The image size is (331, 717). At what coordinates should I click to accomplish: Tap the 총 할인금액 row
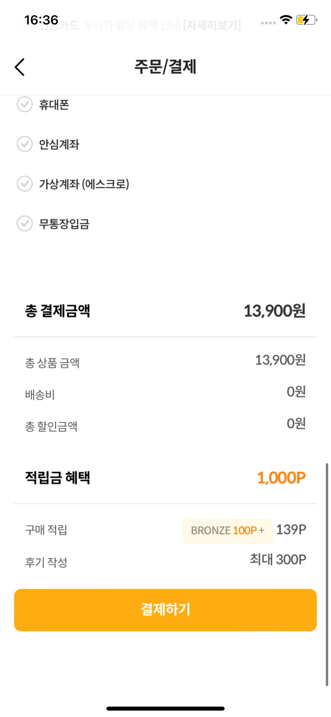click(165, 425)
